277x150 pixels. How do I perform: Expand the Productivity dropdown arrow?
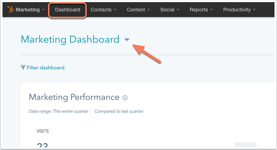tap(254, 10)
